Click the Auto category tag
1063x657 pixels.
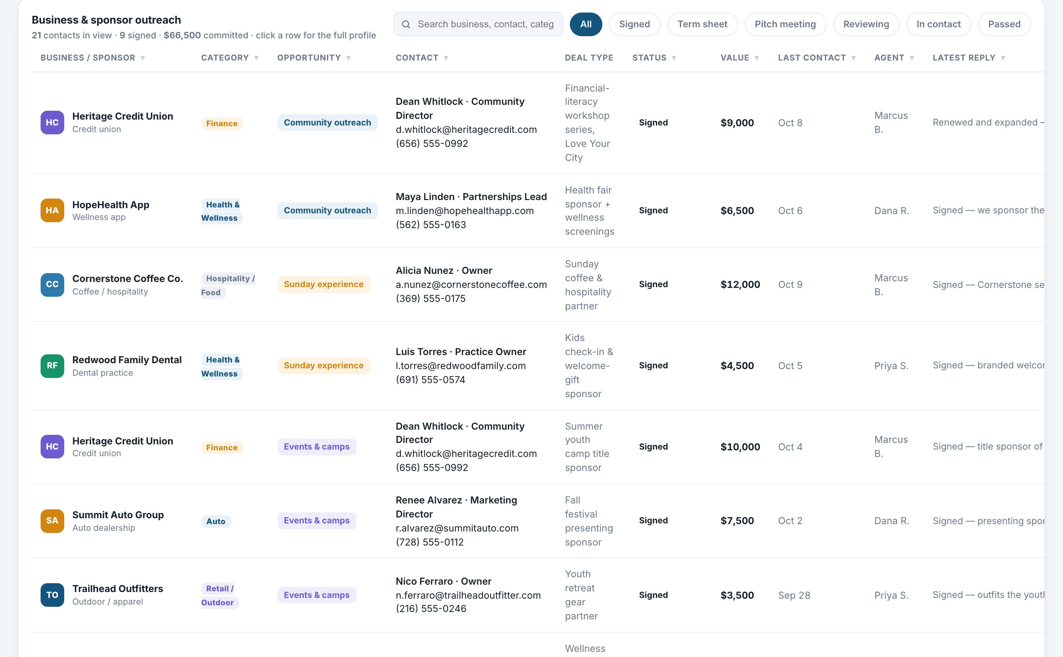(216, 522)
